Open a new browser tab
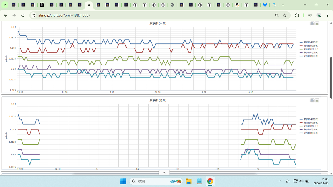Viewport: 333px width, 187px height. tap(283, 5)
